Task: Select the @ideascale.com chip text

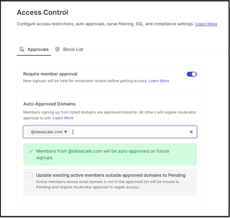Action: point(47,132)
